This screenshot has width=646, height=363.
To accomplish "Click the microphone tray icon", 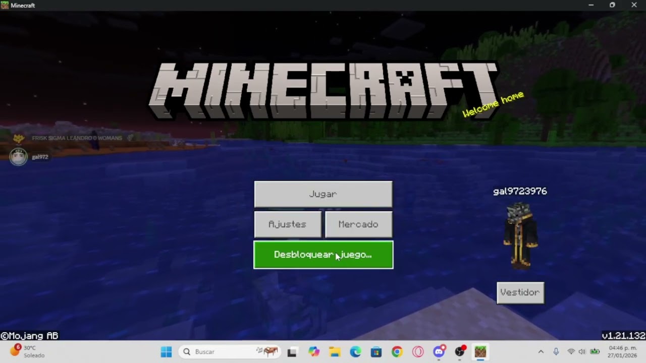I will point(556,352).
